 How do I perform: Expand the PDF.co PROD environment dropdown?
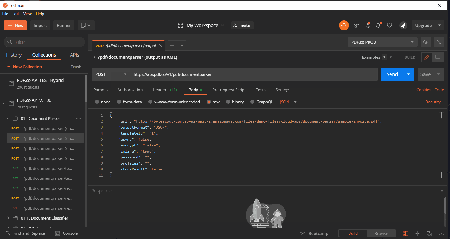click(x=382, y=42)
